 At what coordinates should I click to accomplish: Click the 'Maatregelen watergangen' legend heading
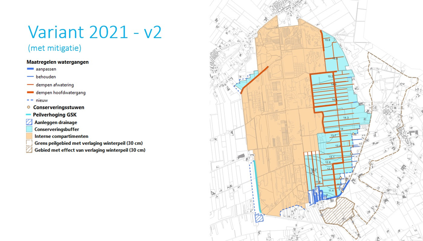click(58, 62)
